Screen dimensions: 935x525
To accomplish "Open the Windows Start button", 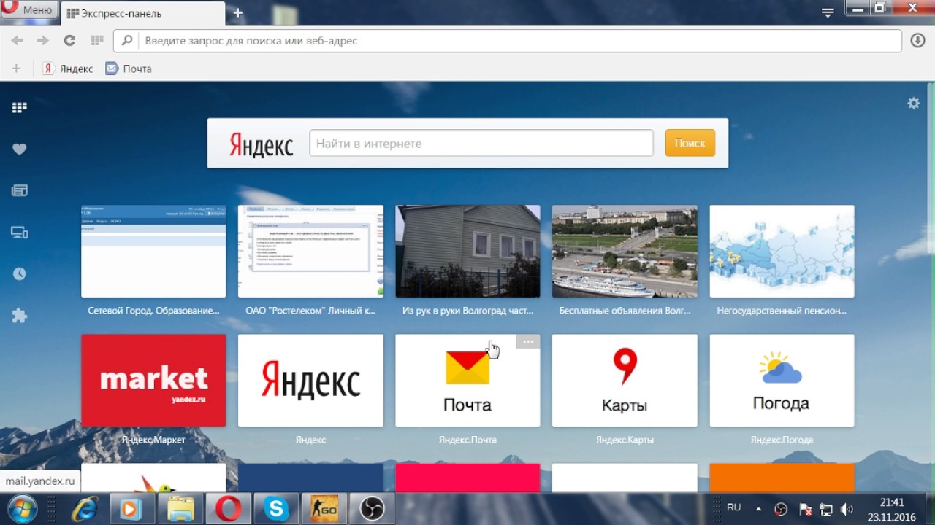I will point(22,508).
